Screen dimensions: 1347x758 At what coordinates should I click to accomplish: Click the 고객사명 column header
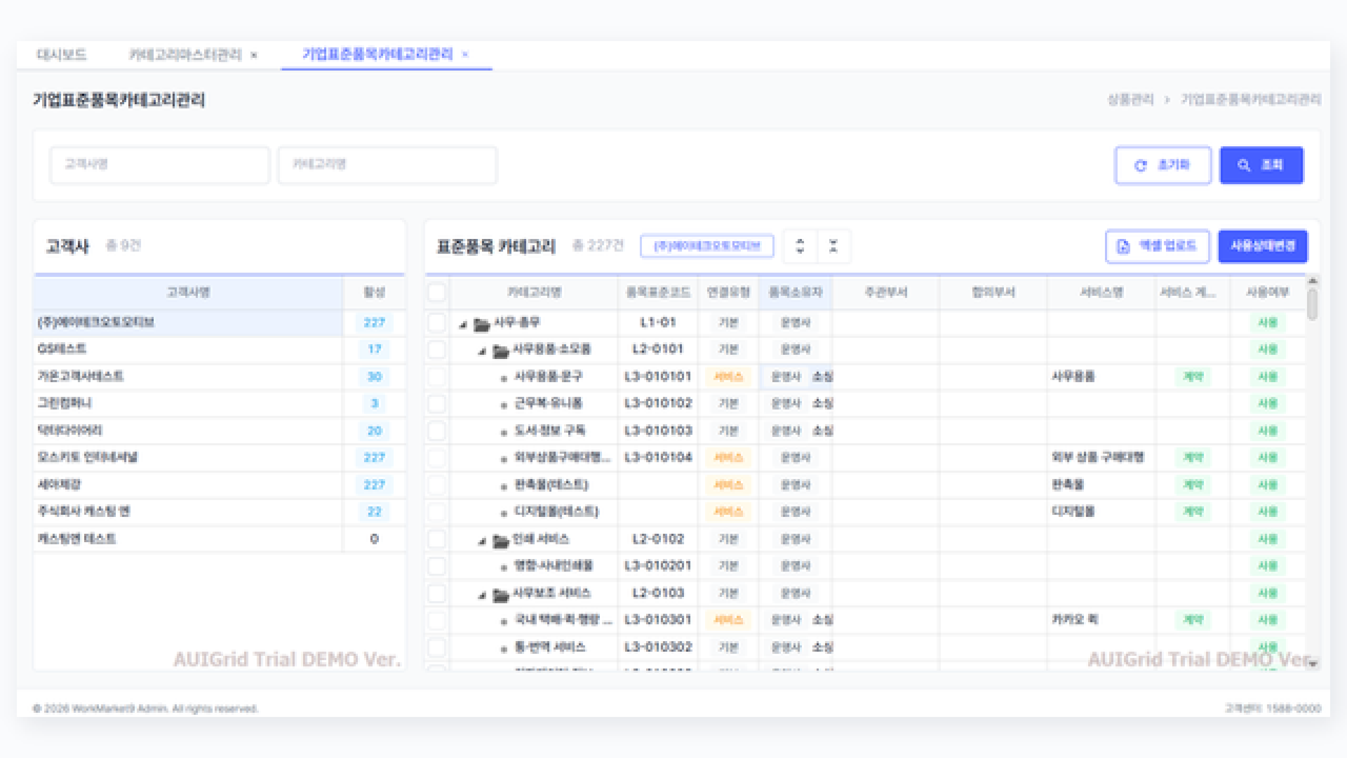point(188,292)
